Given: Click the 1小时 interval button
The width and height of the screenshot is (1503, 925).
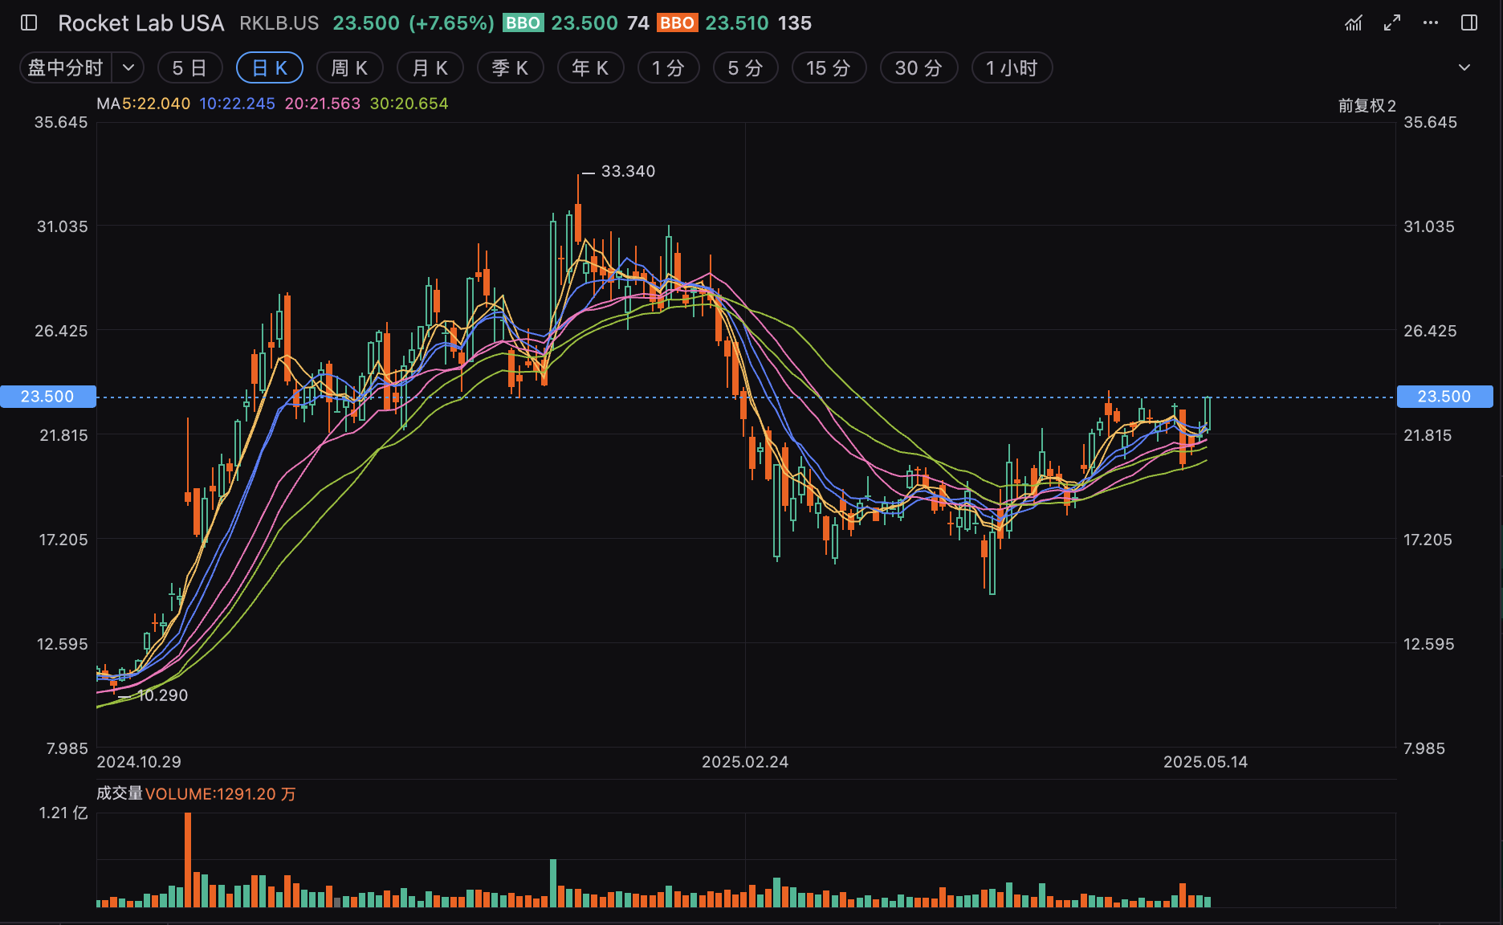Looking at the screenshot, I should 1012,68.
